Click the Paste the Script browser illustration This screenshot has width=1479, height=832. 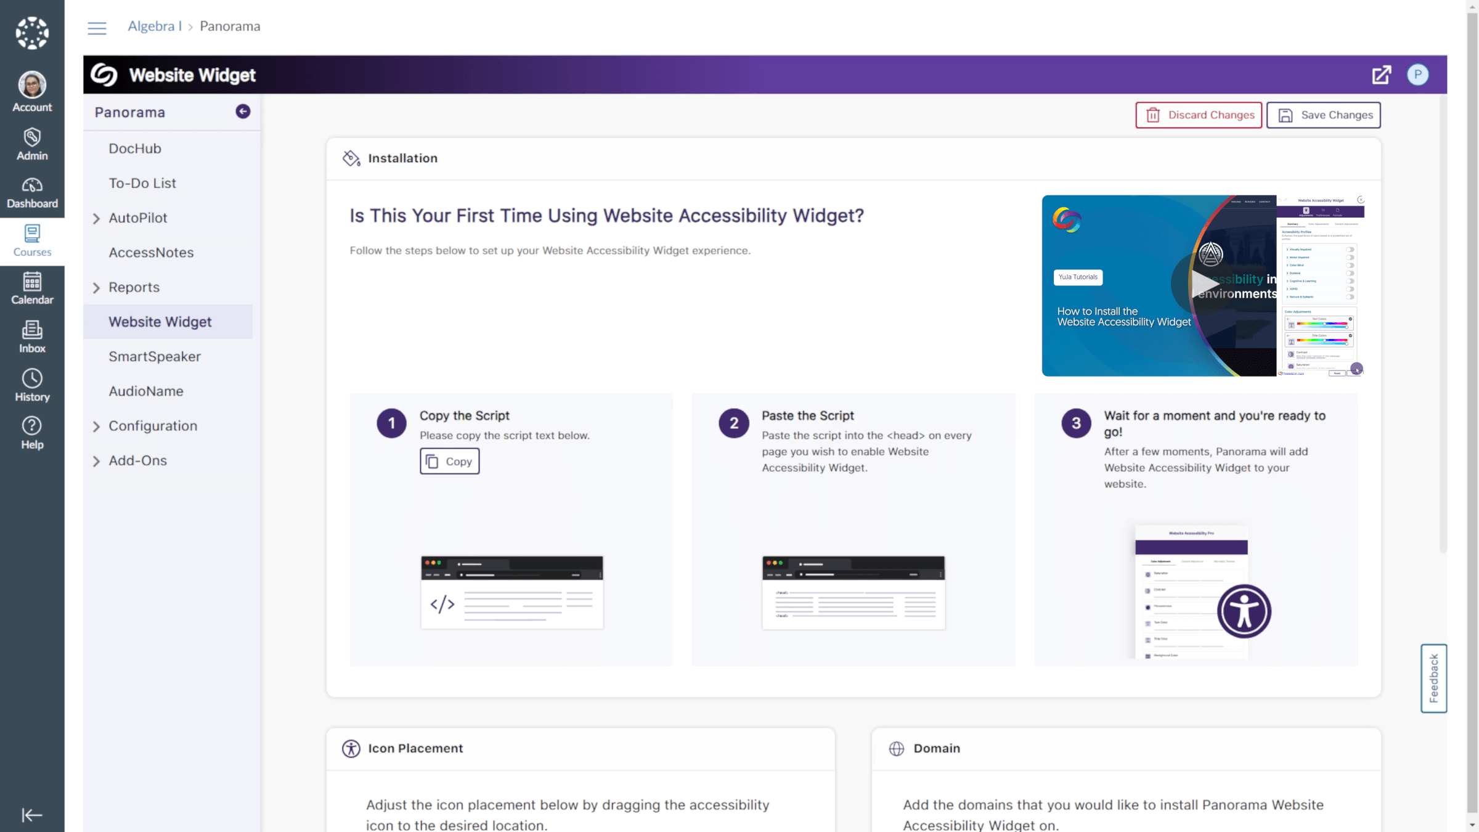(854, 592)
